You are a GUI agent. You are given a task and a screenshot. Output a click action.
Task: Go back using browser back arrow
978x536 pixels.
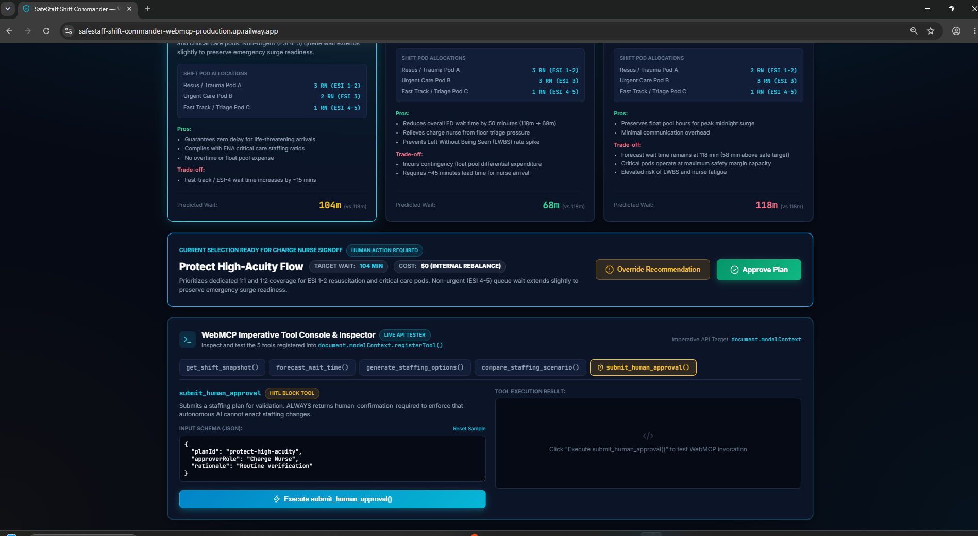click(9, 31)
